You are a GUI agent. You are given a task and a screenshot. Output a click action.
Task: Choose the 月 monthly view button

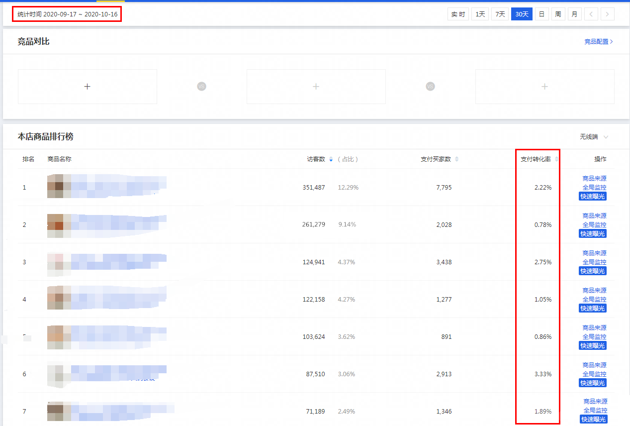coord(574,14)
